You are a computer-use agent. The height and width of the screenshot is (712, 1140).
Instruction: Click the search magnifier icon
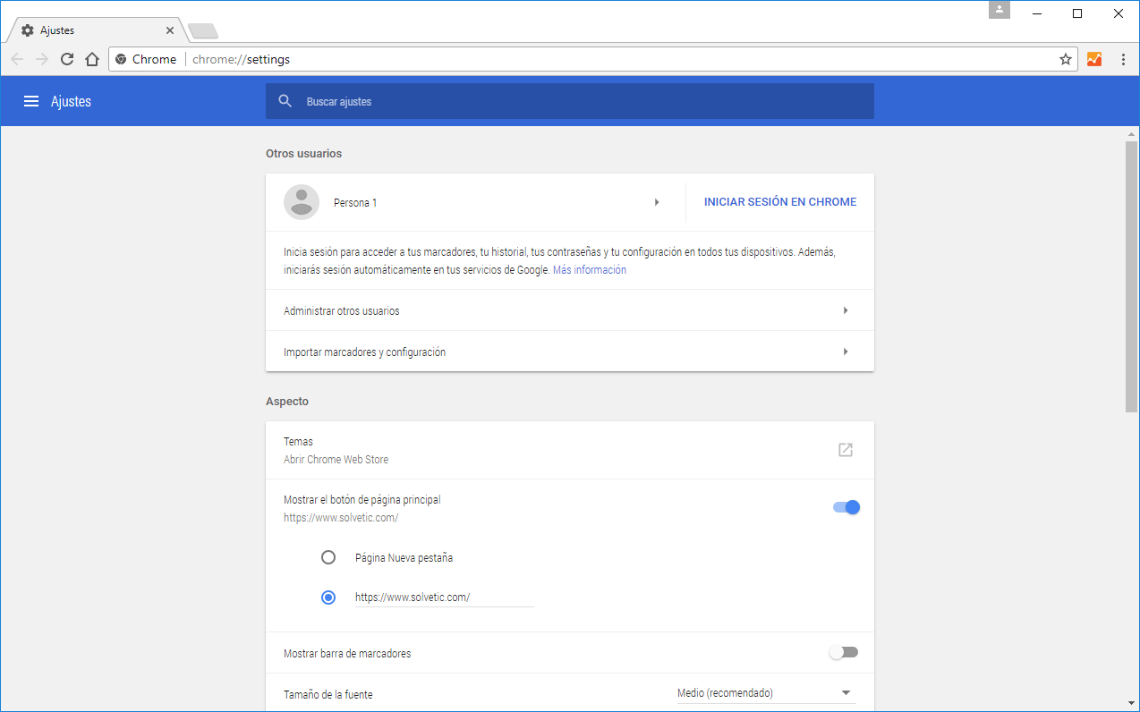pyautogui.click(x=285, y=101)
